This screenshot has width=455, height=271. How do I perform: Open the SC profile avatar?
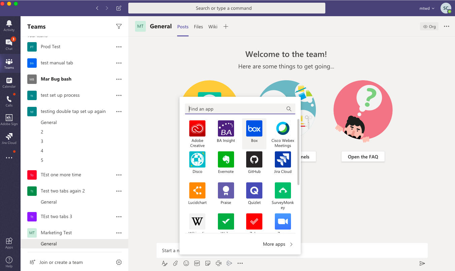coord(446,8)
